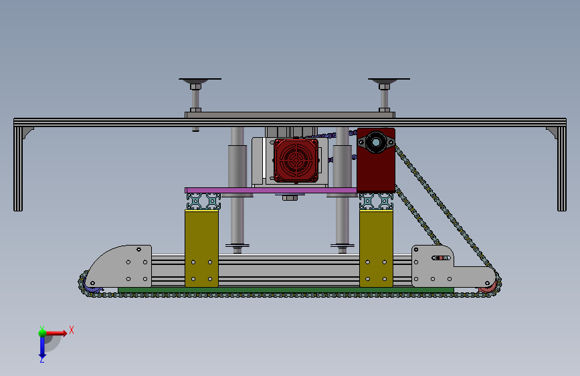Pick the right corner gusset bracket
580x376 pixels.
[x=553, y=132]
